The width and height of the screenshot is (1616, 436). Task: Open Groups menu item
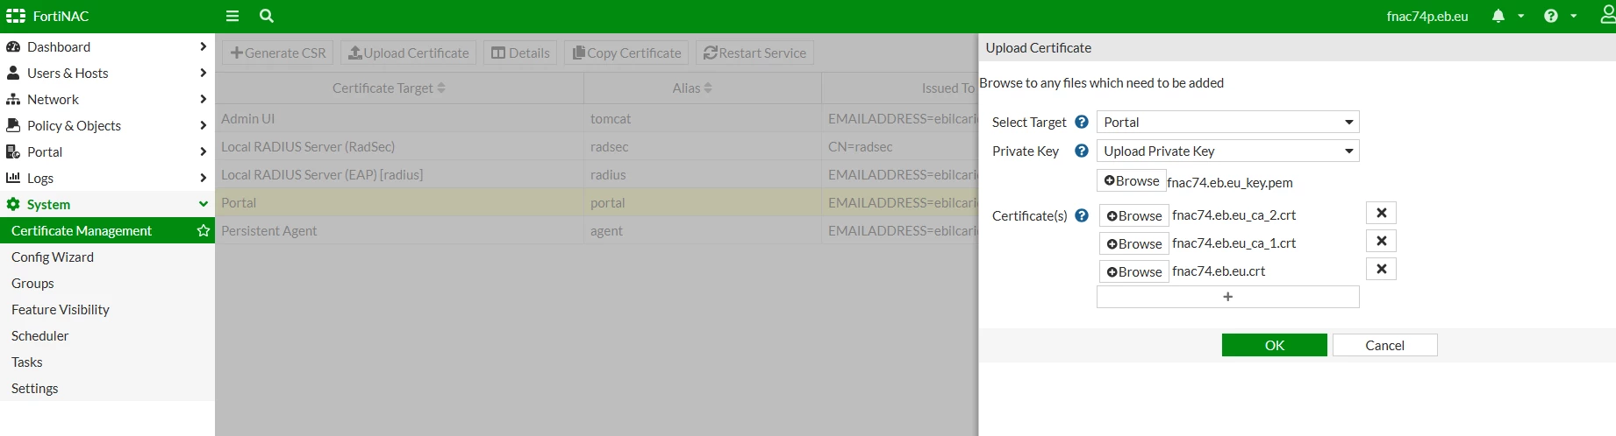[x=107, y=284]
